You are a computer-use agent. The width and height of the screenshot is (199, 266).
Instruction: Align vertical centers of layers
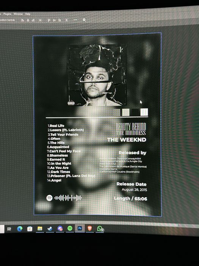click(54, 20)
